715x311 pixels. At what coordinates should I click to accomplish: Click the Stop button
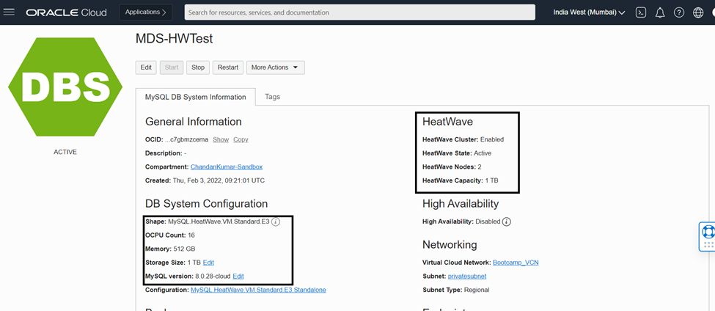pos(198,67)
